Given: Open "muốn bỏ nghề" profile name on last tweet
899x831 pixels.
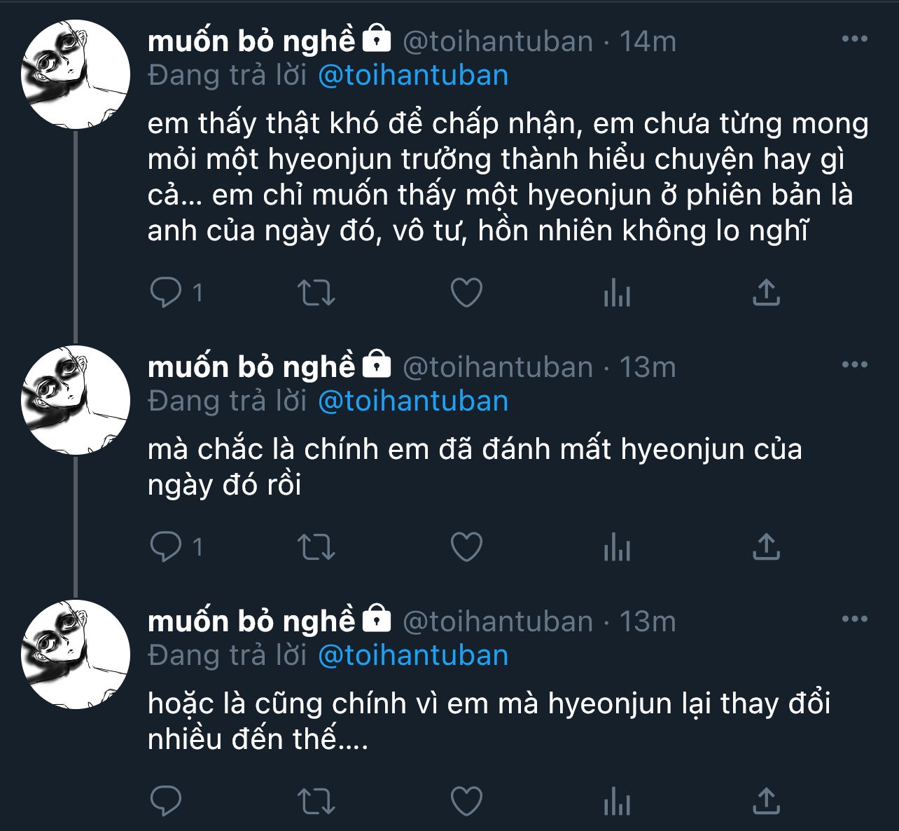Looking at the screenshot, I should [x=252, y=621].
